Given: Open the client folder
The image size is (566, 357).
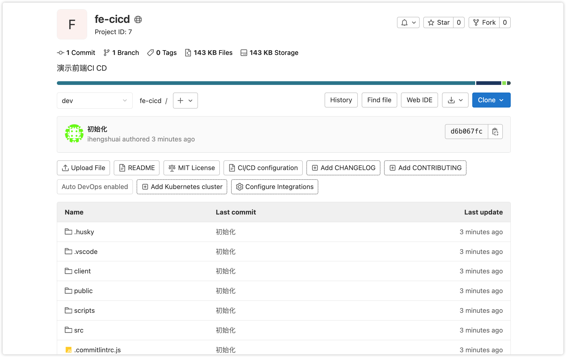Looking at the screenshot, I should 82,271.
